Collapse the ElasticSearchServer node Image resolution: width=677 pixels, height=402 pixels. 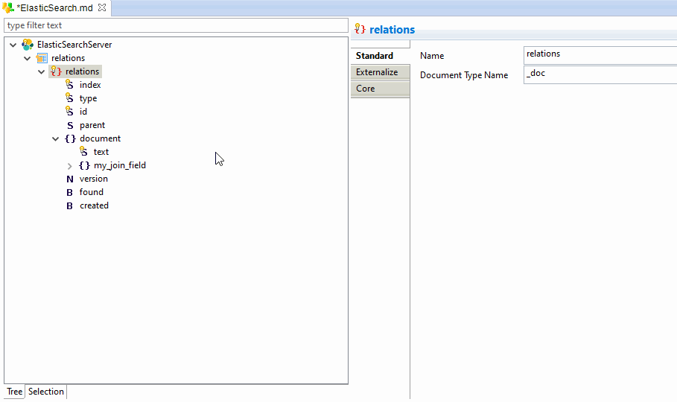13,45
